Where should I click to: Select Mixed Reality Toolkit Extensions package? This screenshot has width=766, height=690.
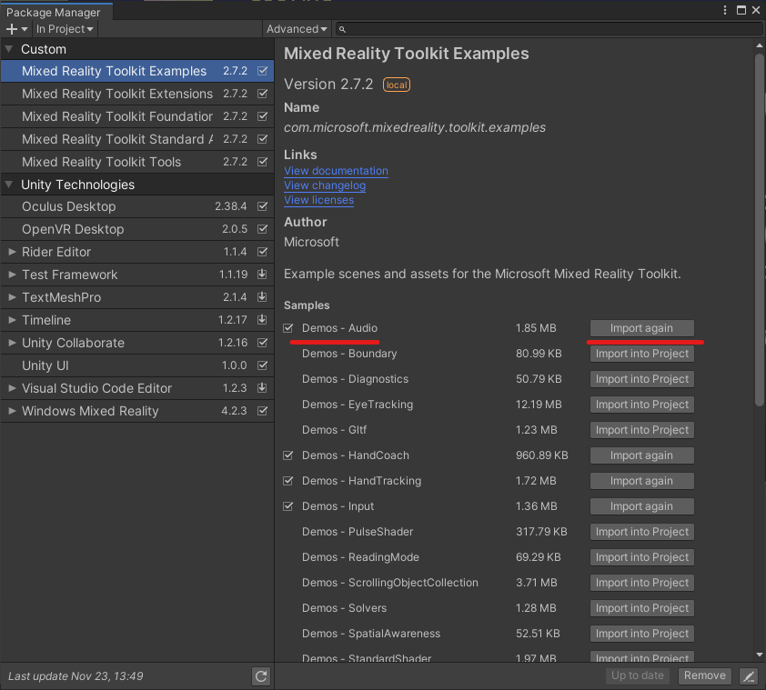click(x=137, y=94)
